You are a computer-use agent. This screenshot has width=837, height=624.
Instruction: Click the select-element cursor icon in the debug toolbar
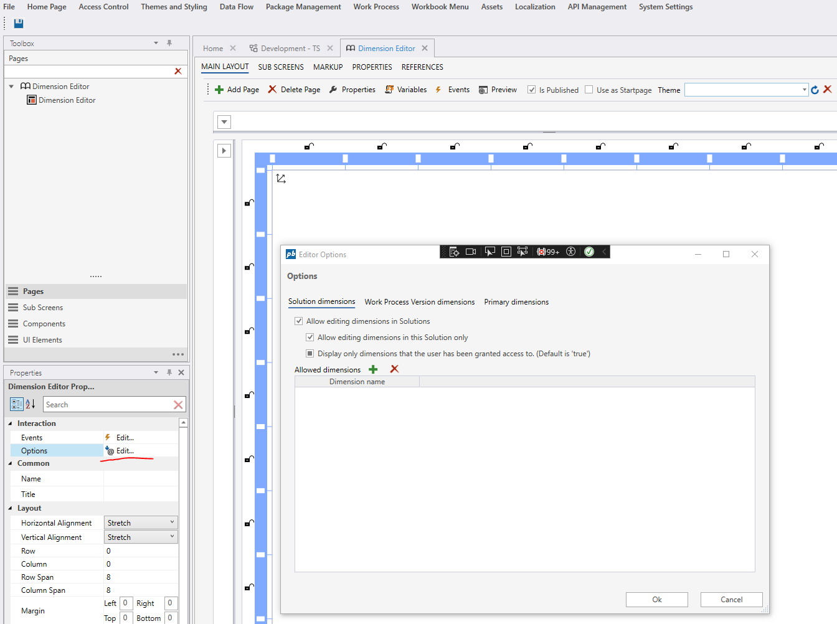490,252
